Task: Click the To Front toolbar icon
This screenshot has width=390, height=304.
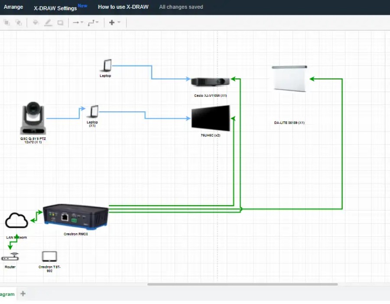Action: coord(7,23)
